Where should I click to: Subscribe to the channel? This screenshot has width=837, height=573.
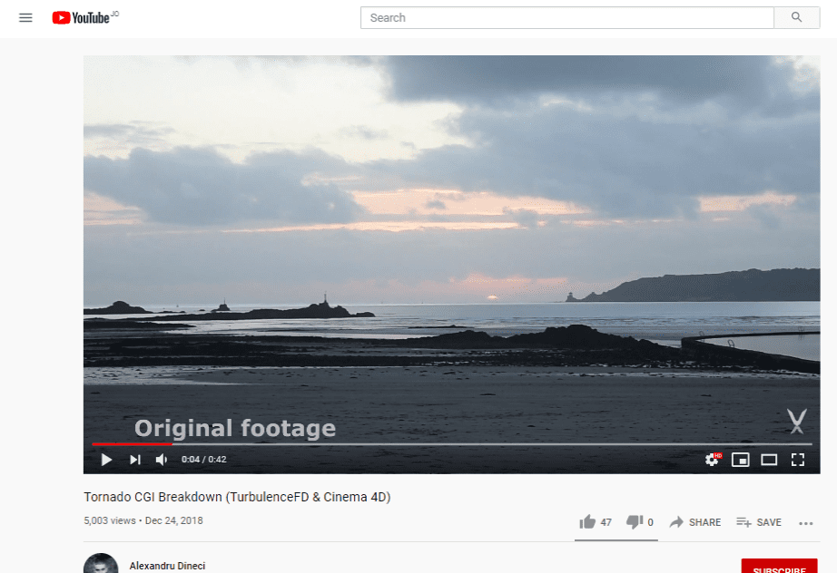pyautogui.click(x=779, y=566)
